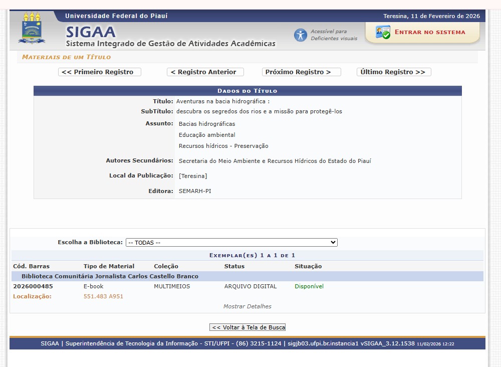Navigate to 'Próximo Registro >'
This screenshot has height=367, width=501.
(301, 72)
